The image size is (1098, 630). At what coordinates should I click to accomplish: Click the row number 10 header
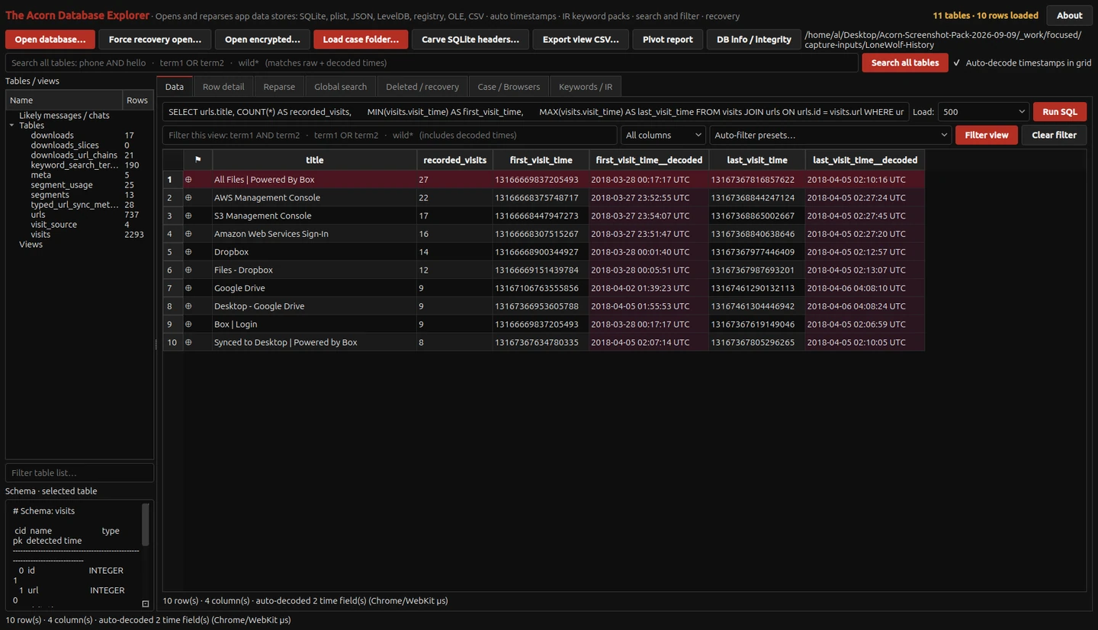pos(172,342)
